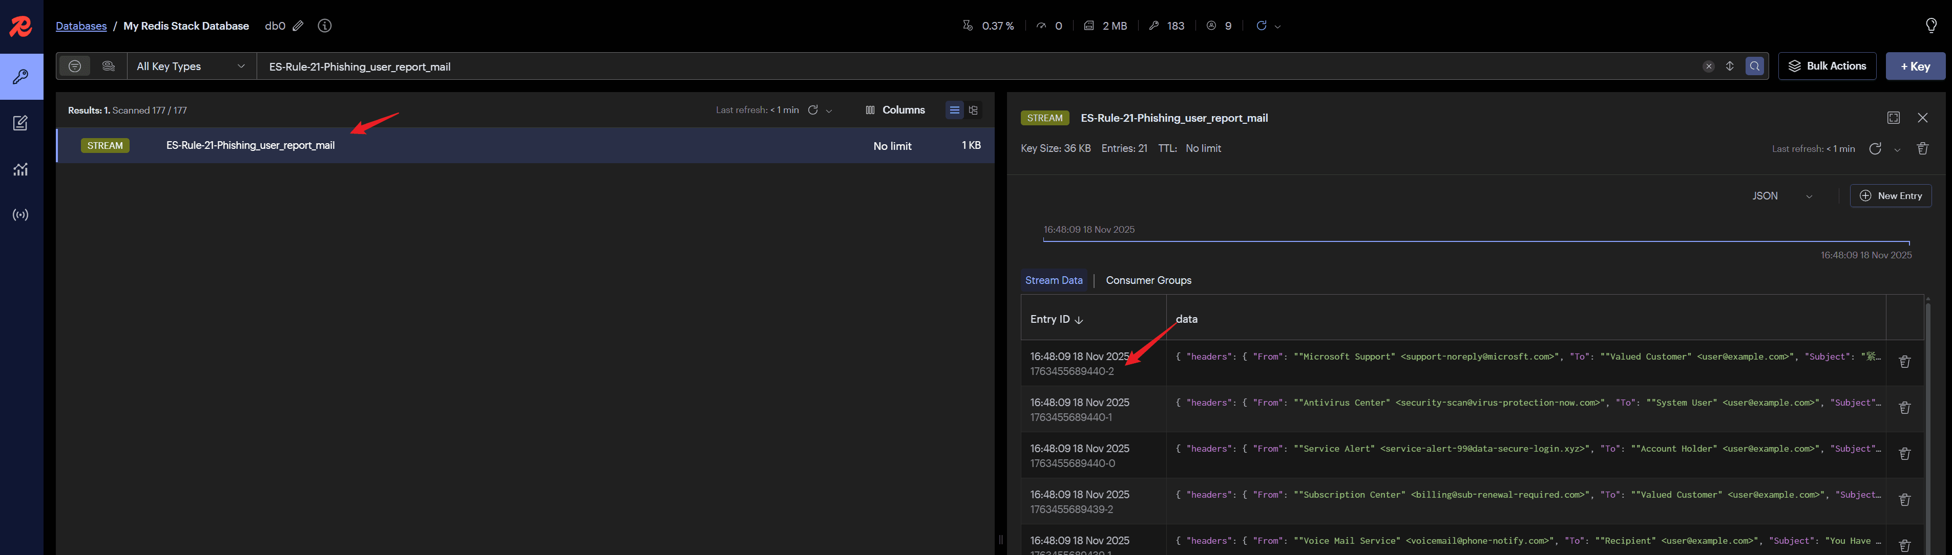
Task: Toggle full screen key details panel
Action: pyautogui.click(x=1893, y=117)
